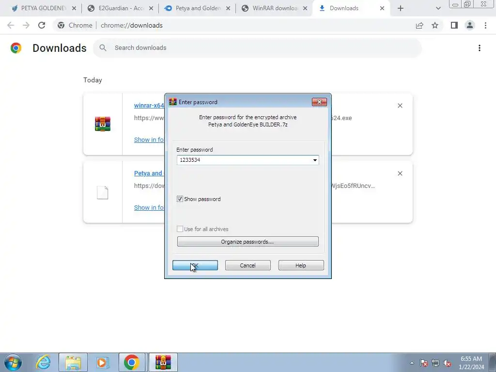Click the Search downloads field
Image resolution: width=496 pixels, height=372 pixels.
click(258, 48)
